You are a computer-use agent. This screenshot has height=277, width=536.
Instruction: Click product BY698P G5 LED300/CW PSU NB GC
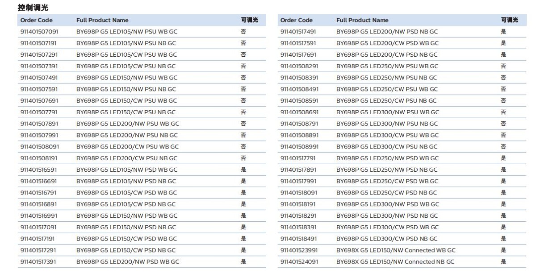tap(387, 146)
